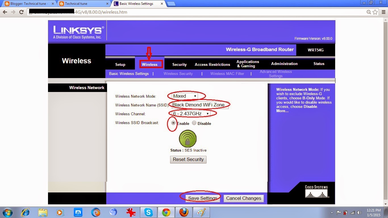Go back using the browser back arrow

pyautogui.click(x=5, y=12)
